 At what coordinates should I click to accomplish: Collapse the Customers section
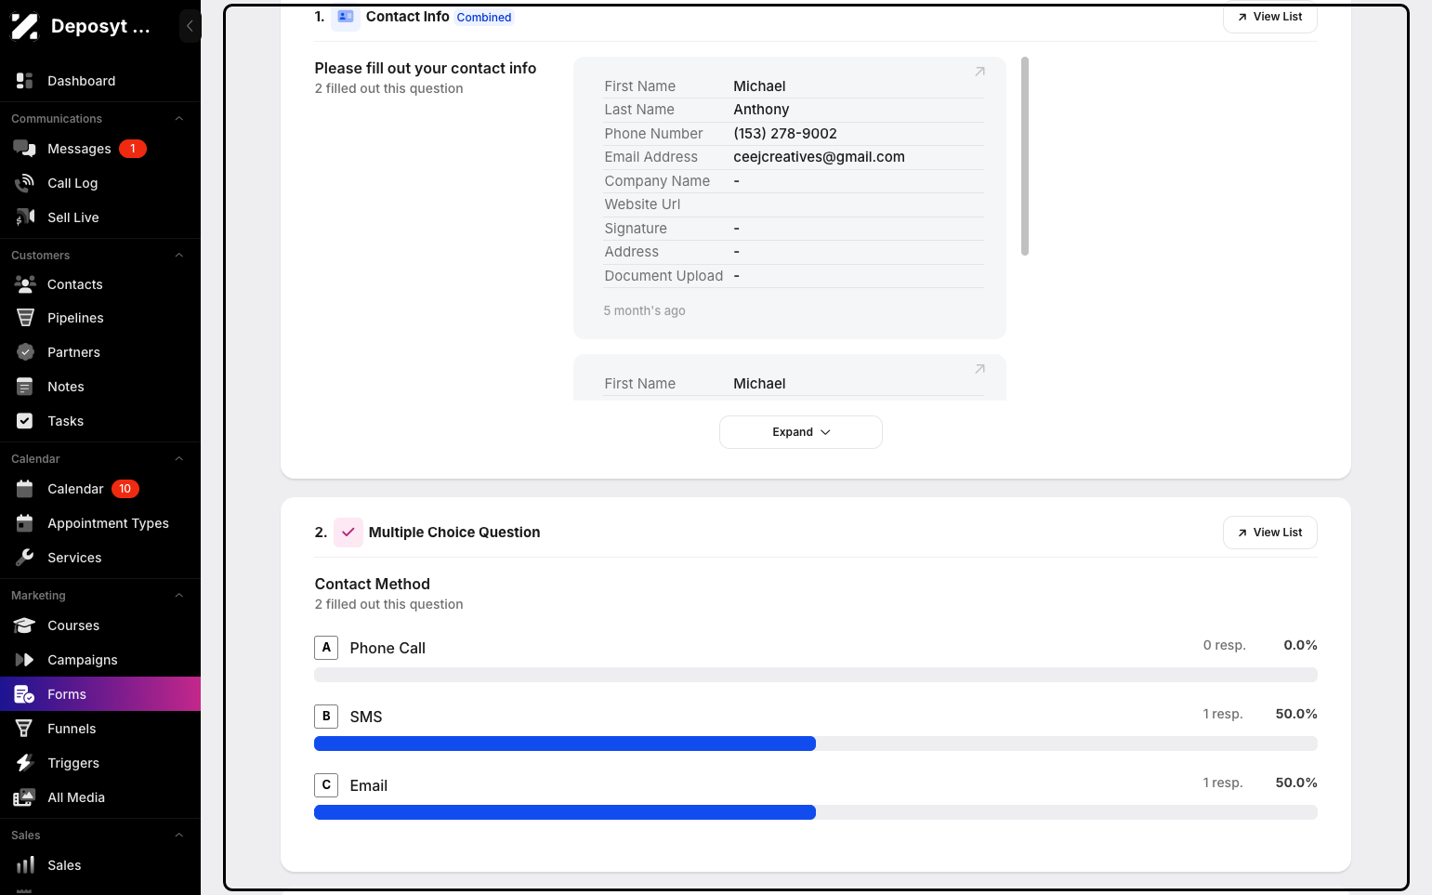pyautogui.click(x=179, y=256)
